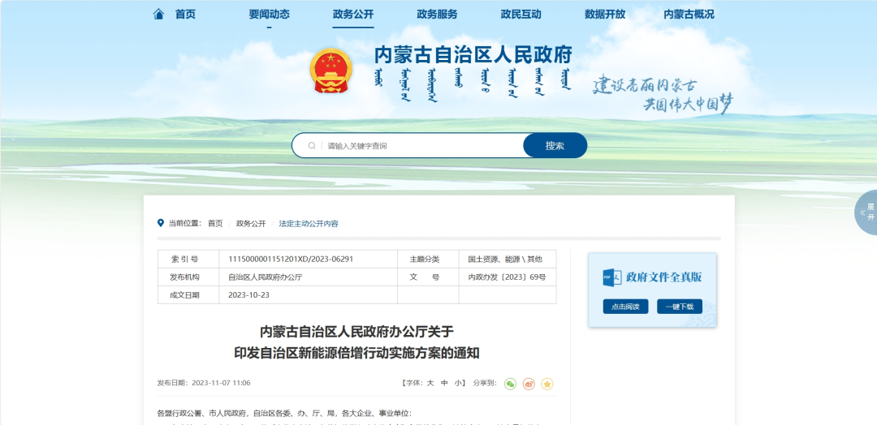877x425 pixels.
Task: Open the 政民互动 navigation tab
Action: tap(521, 15)
